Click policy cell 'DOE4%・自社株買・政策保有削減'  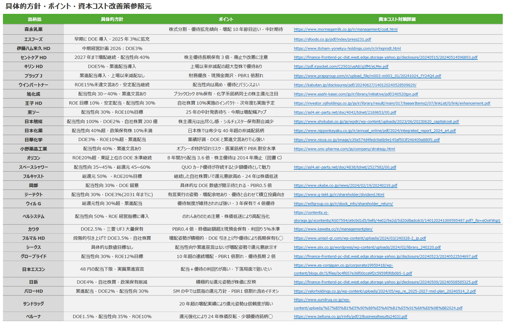tap(112, 282)
